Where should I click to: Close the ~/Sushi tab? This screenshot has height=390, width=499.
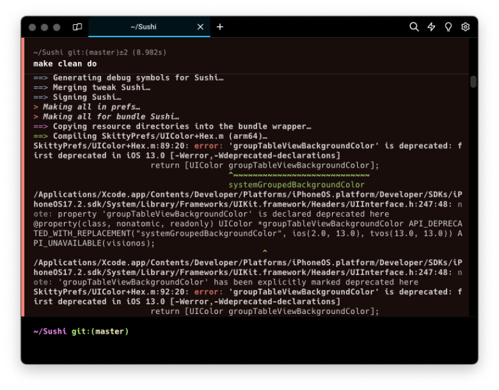click(x=200, y=27)
